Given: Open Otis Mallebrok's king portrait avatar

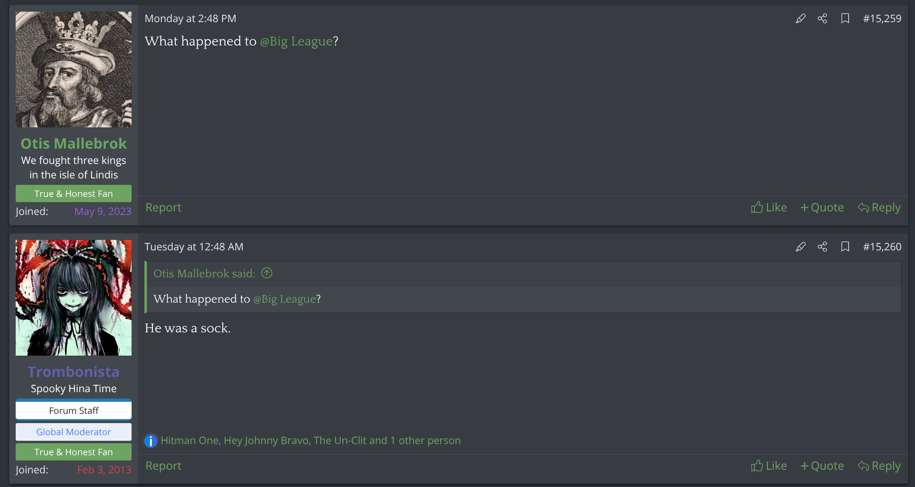Looking at the screenshot, I should click(74, 70).
